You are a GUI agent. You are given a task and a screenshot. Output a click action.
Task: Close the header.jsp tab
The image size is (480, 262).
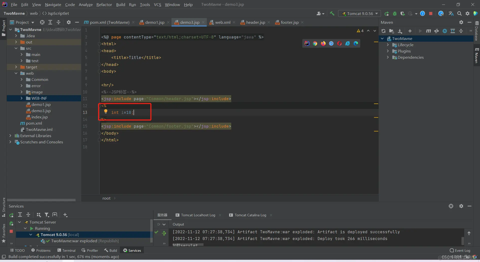tap(269, 22)
